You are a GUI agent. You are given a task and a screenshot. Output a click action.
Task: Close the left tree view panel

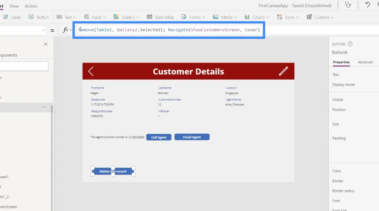click(45, 44)
